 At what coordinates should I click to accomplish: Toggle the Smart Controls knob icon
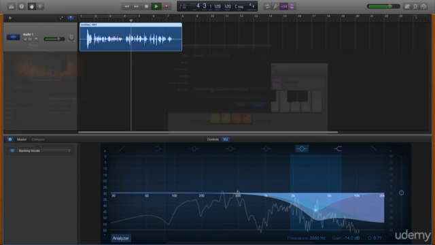coord(32,6)
